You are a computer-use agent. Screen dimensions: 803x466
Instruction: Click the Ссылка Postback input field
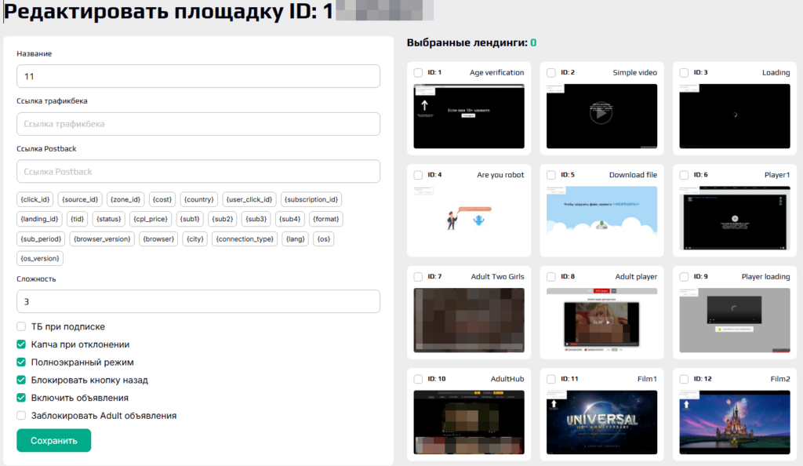click(198, 172)
